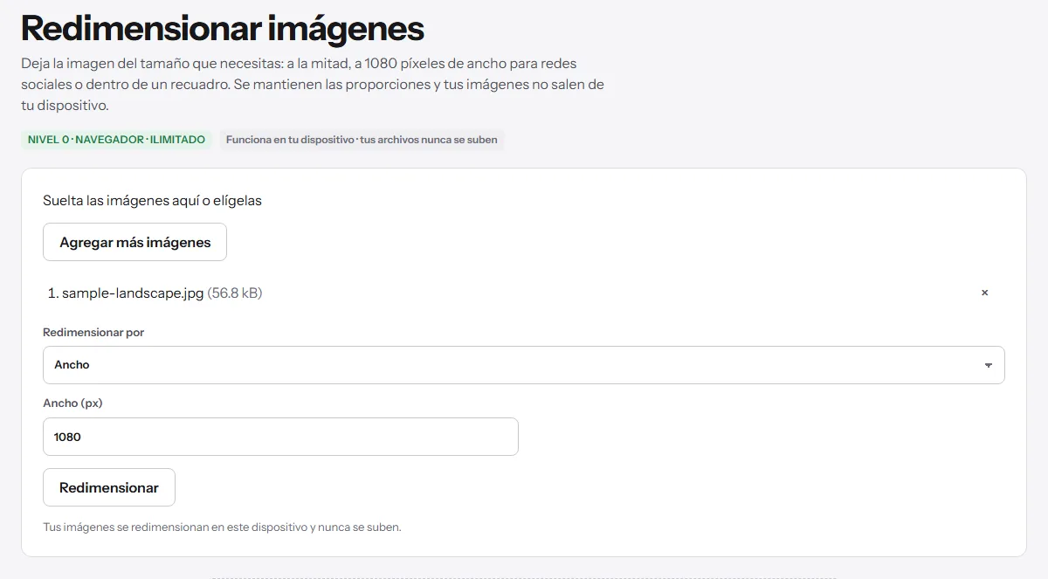Image resolution: width=1048 pixels, height=579 pixels.
Task: Click the Ancho (px) label
Action: coord(72,403)
